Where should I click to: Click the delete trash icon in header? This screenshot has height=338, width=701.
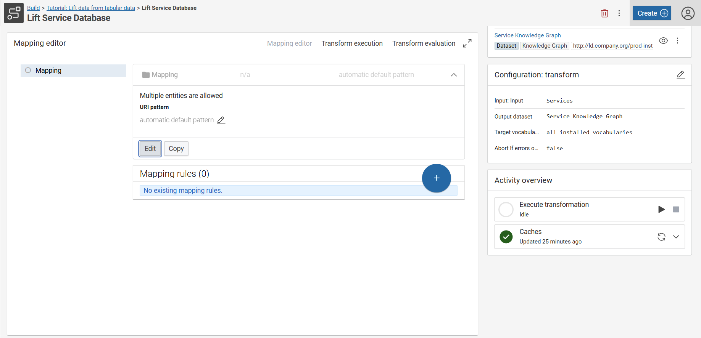click(x=604, y=13)
